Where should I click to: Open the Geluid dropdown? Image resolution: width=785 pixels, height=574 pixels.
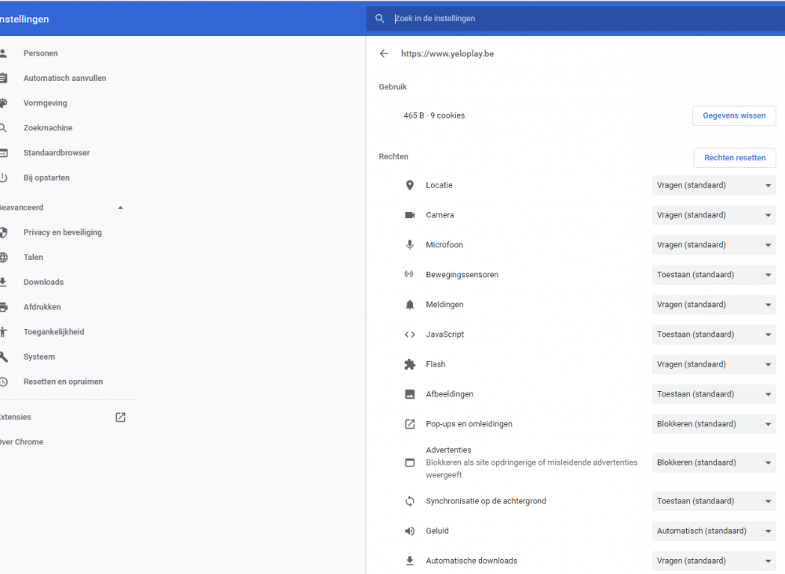point(714,531)
